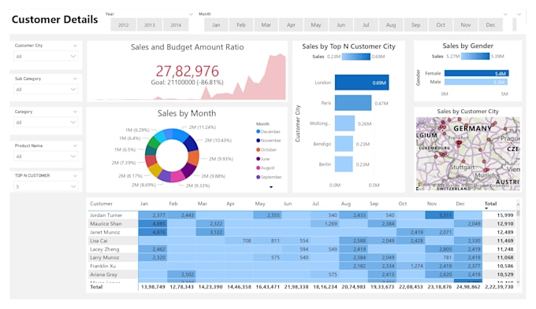Viewport: 536px width, 309px height.
Task: Filter by month Jan in slicer
Action: pyautogui.click(x=216, y=25)
